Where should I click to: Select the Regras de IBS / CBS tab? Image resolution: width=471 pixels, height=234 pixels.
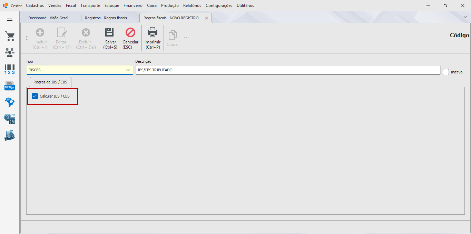[x=50, y=82]
